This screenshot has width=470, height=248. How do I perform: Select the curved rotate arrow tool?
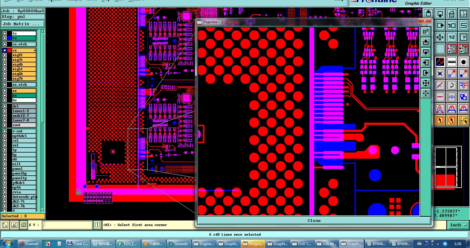(452, 85)
